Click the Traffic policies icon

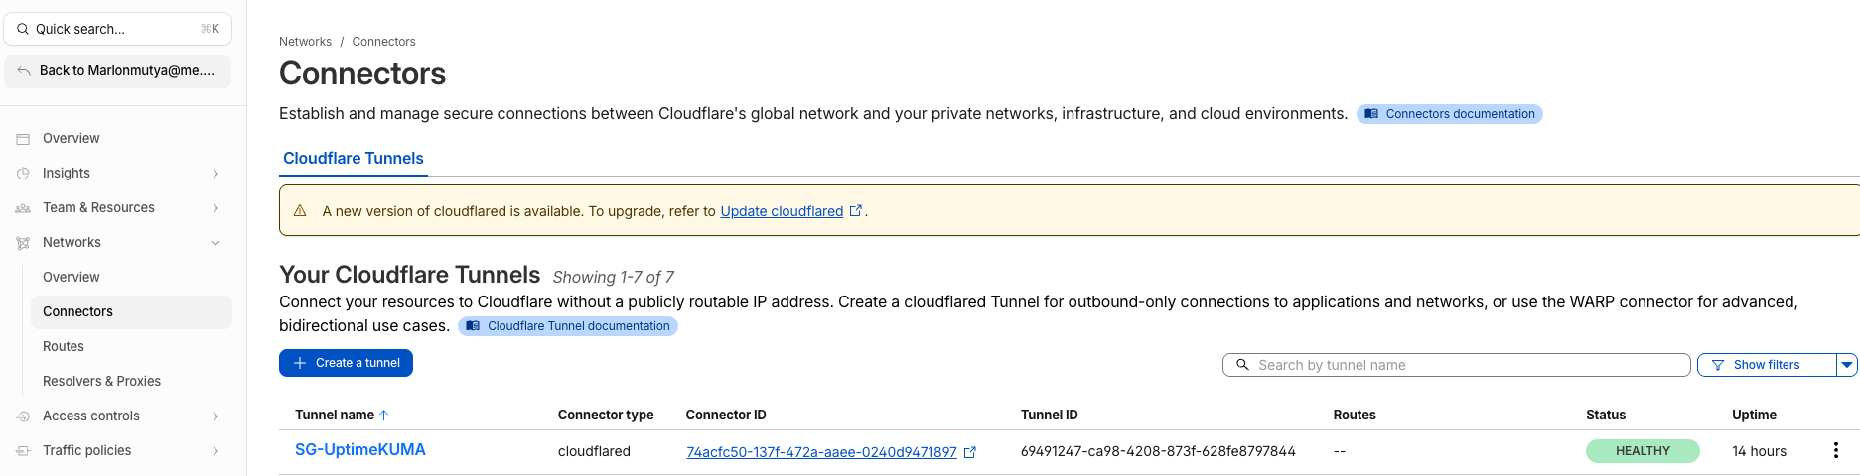[23, 451]
